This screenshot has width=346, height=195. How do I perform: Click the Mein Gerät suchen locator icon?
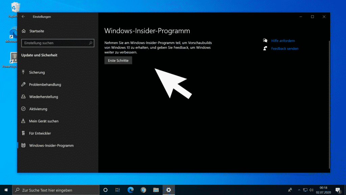pos(23,121)
